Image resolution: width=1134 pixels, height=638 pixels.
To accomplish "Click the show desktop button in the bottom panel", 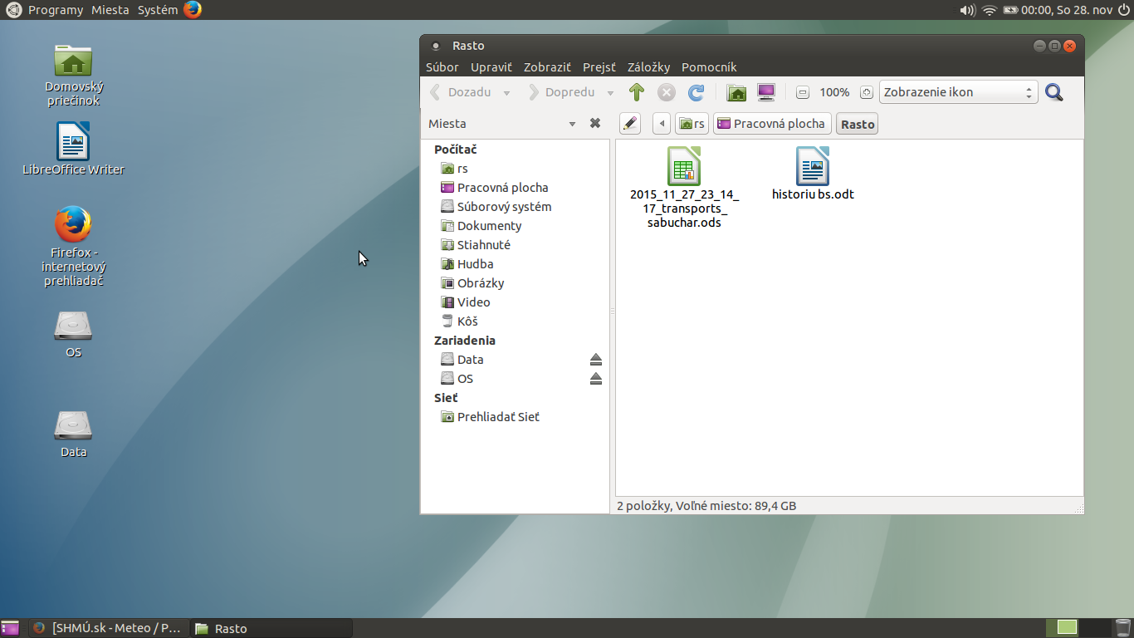I will (x=10, y=628).
